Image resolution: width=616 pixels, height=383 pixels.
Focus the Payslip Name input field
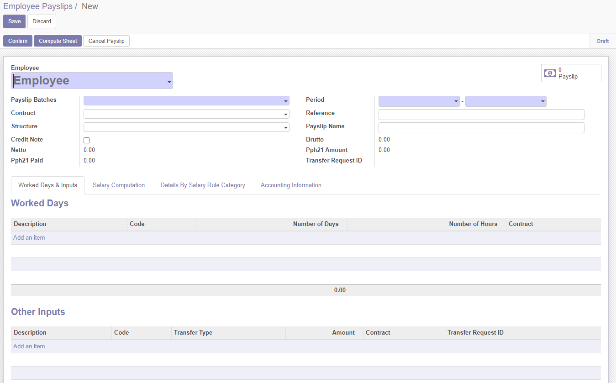[x=481, y=128]
